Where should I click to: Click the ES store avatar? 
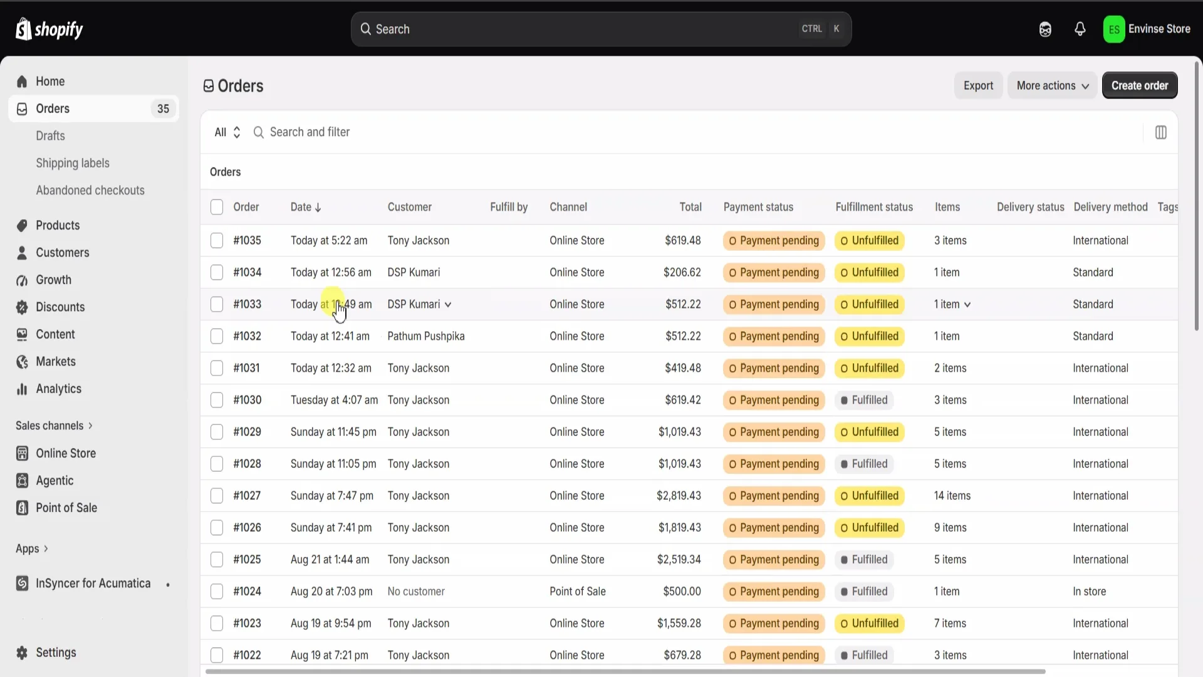(x=1114, y=29)
